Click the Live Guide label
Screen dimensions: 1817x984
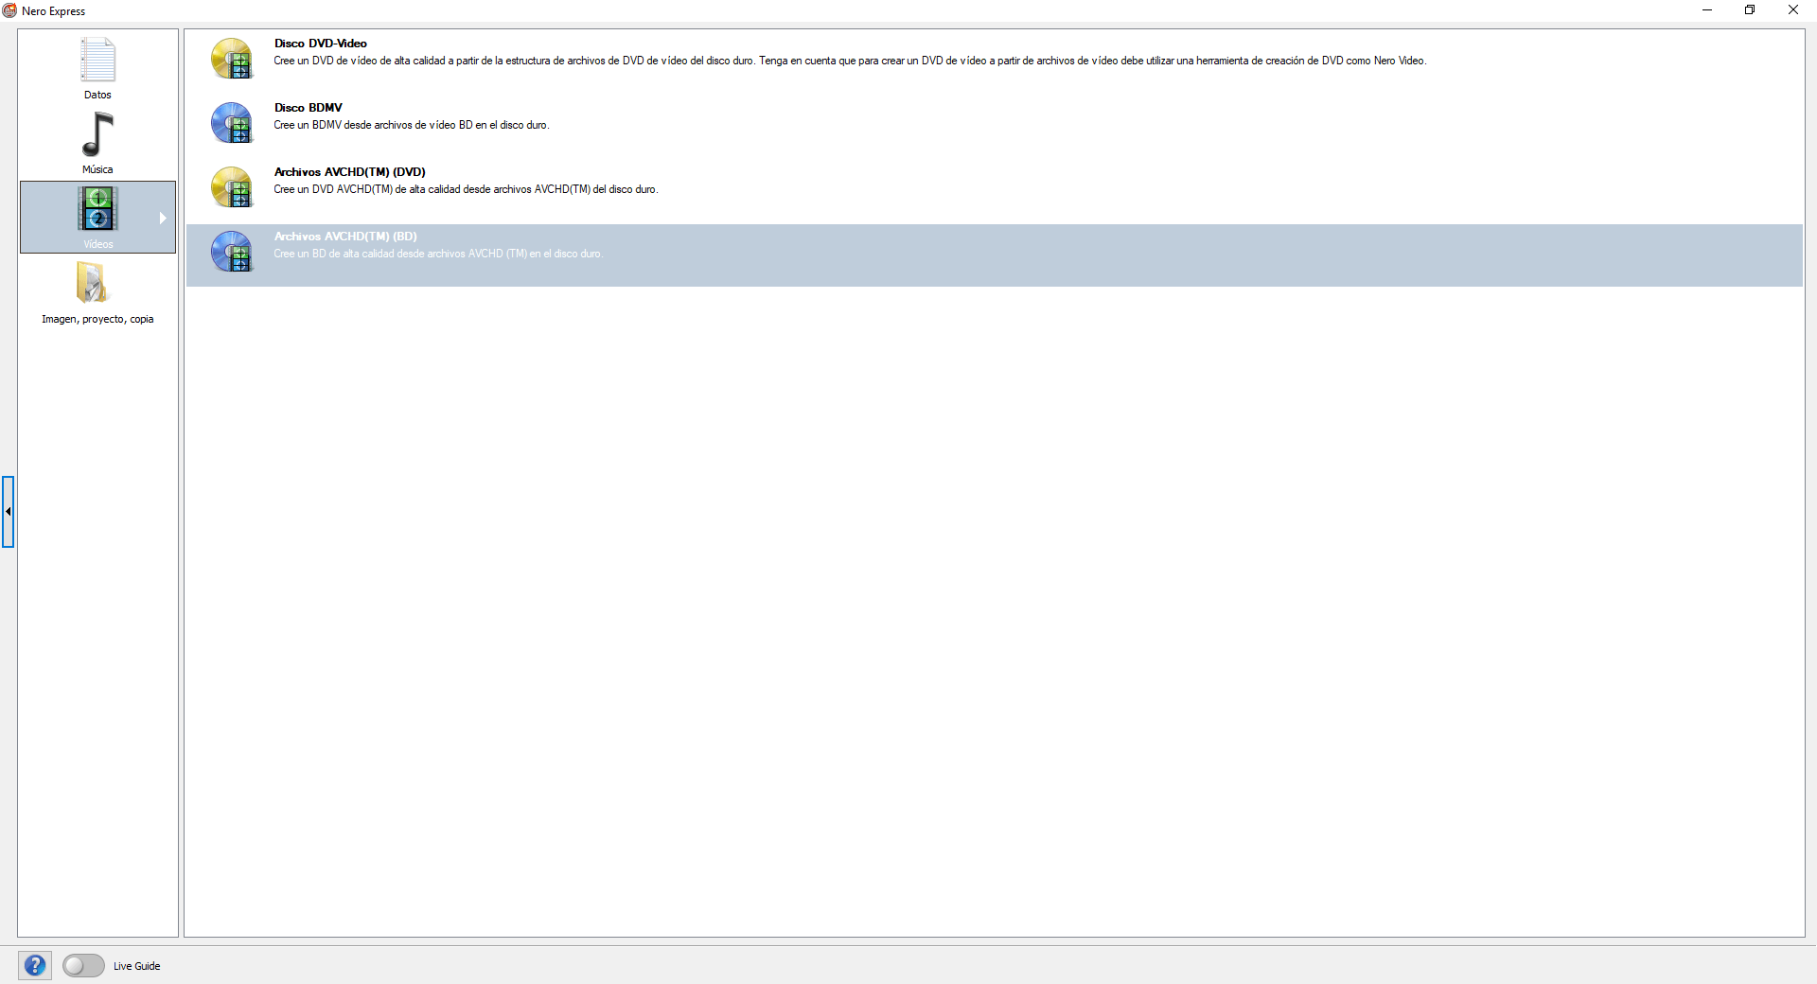(137, 966)
